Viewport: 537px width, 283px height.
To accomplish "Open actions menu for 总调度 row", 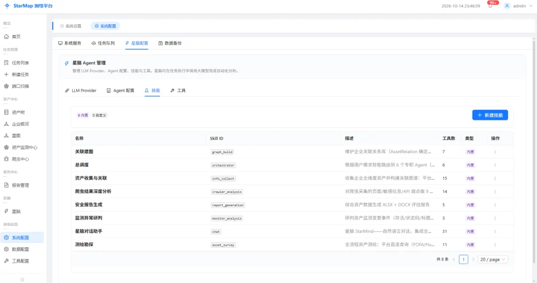I will point(495,165).
